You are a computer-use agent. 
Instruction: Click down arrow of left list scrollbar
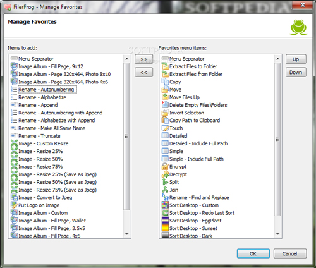[126, 234]
